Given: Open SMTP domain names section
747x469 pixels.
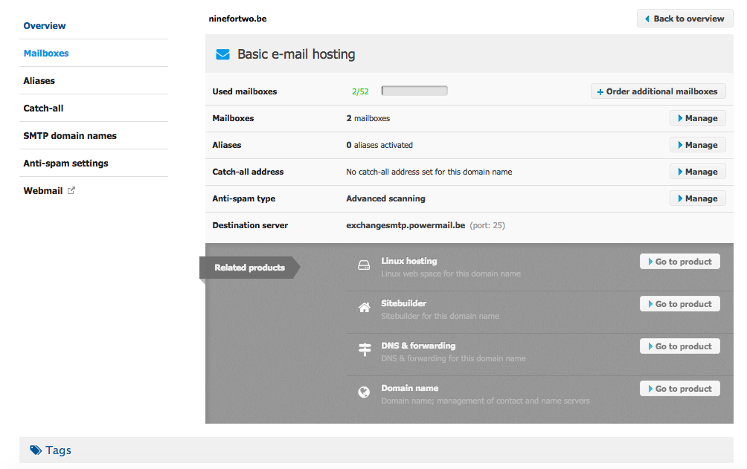Looking at the screenshot, I should click(70, 136).
